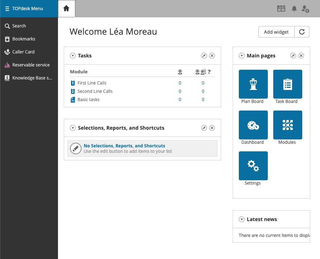Collapse the Main pages widget
Viewport: 320px width, 259px height.
[x=242, y=56]
